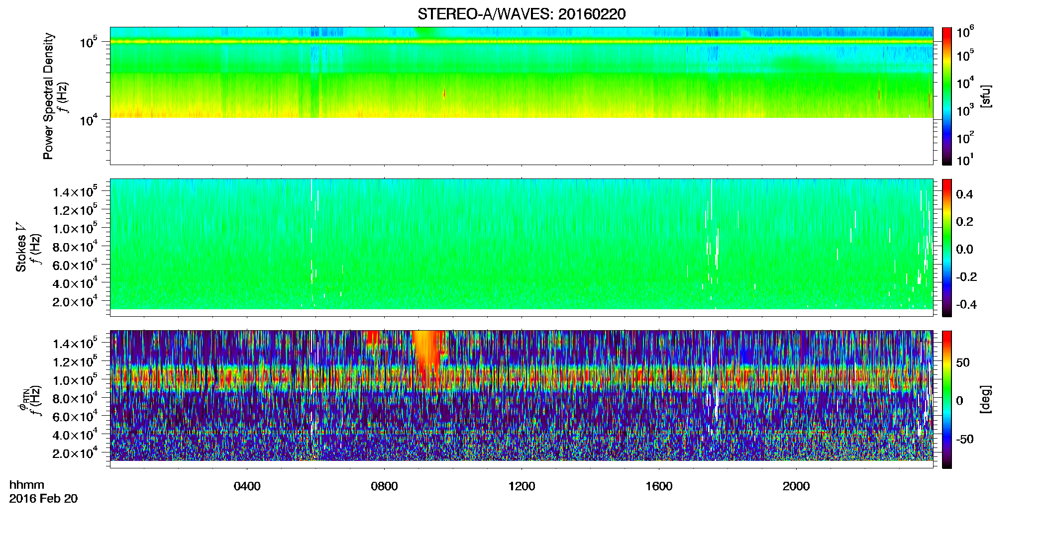Click the 50 label on the degree colorbar
The width and height of the screenshot is (1043, 537).
[963, 362]
